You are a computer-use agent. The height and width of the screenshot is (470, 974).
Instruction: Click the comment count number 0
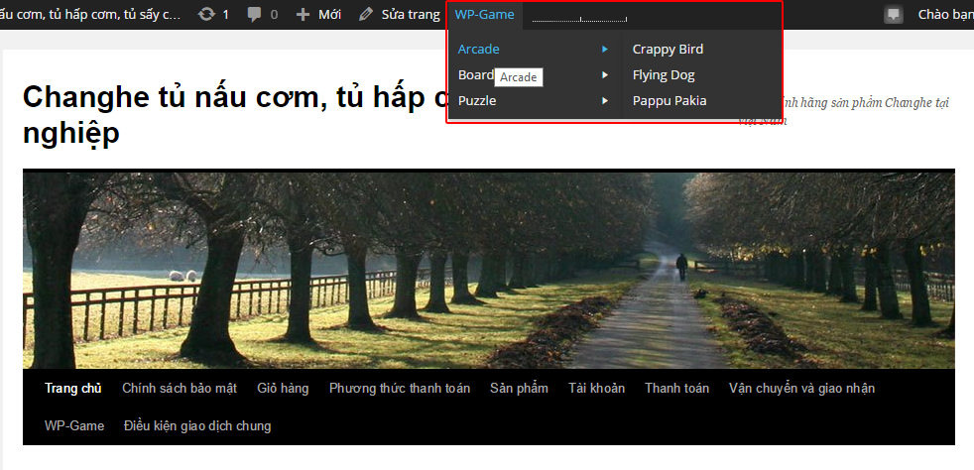coord(274,14)
